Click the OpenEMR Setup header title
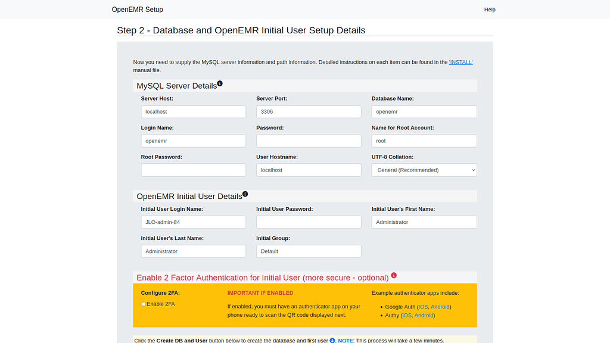Image resolution: width=610 pixels, height=343 pixels. pos(136,9)
